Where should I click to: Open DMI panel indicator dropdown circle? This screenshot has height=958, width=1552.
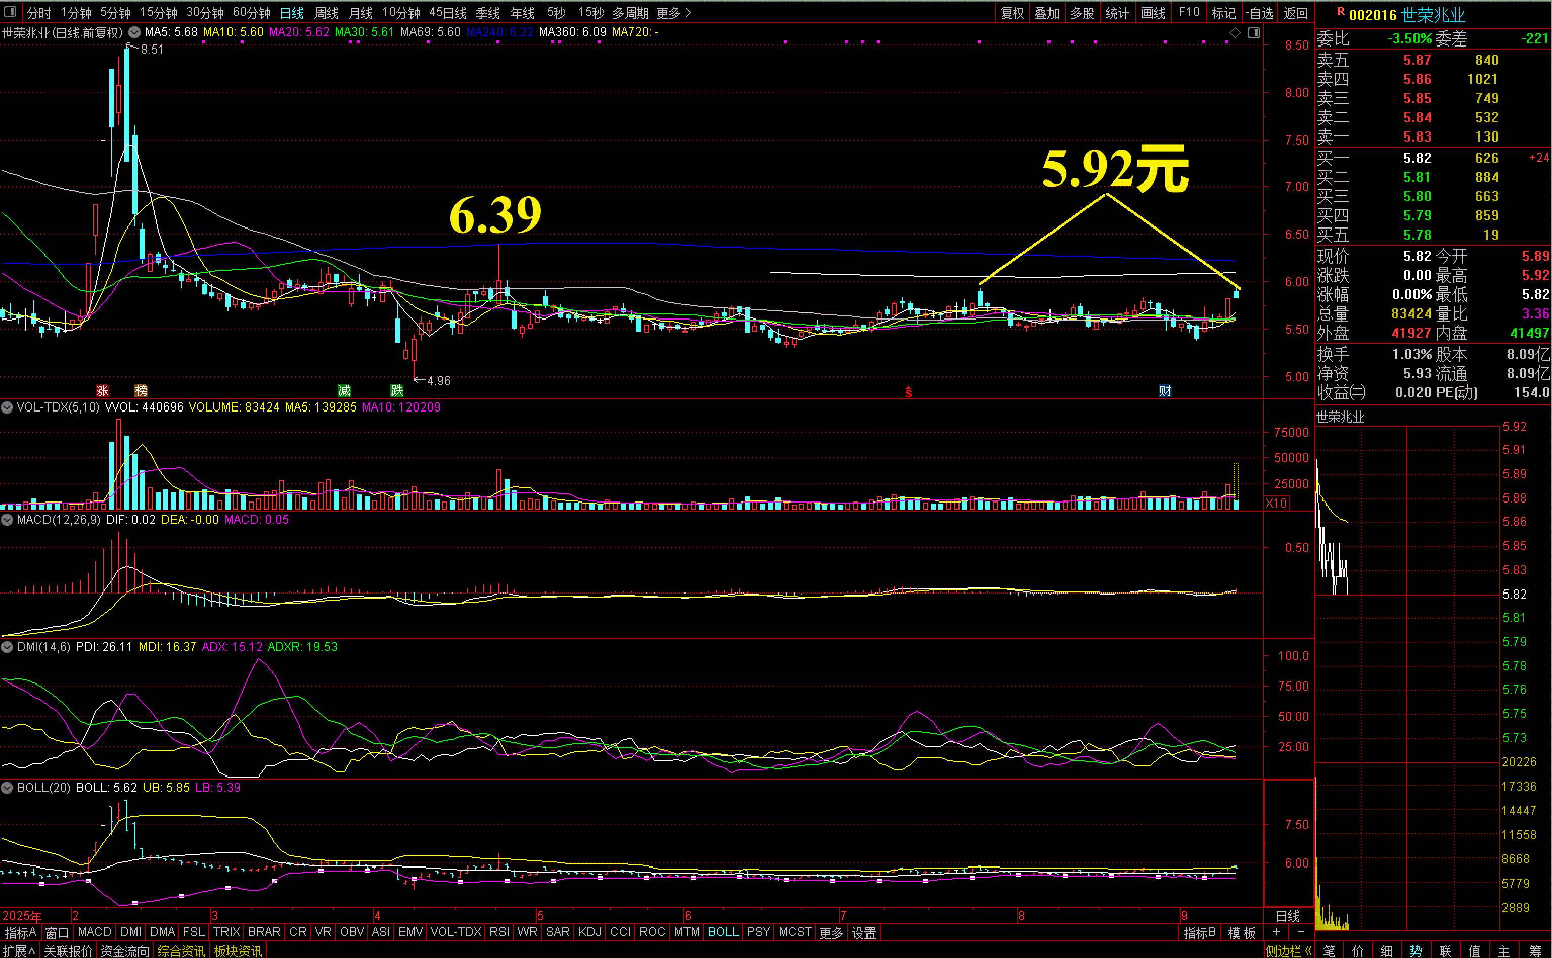click(x=7, y=647)
